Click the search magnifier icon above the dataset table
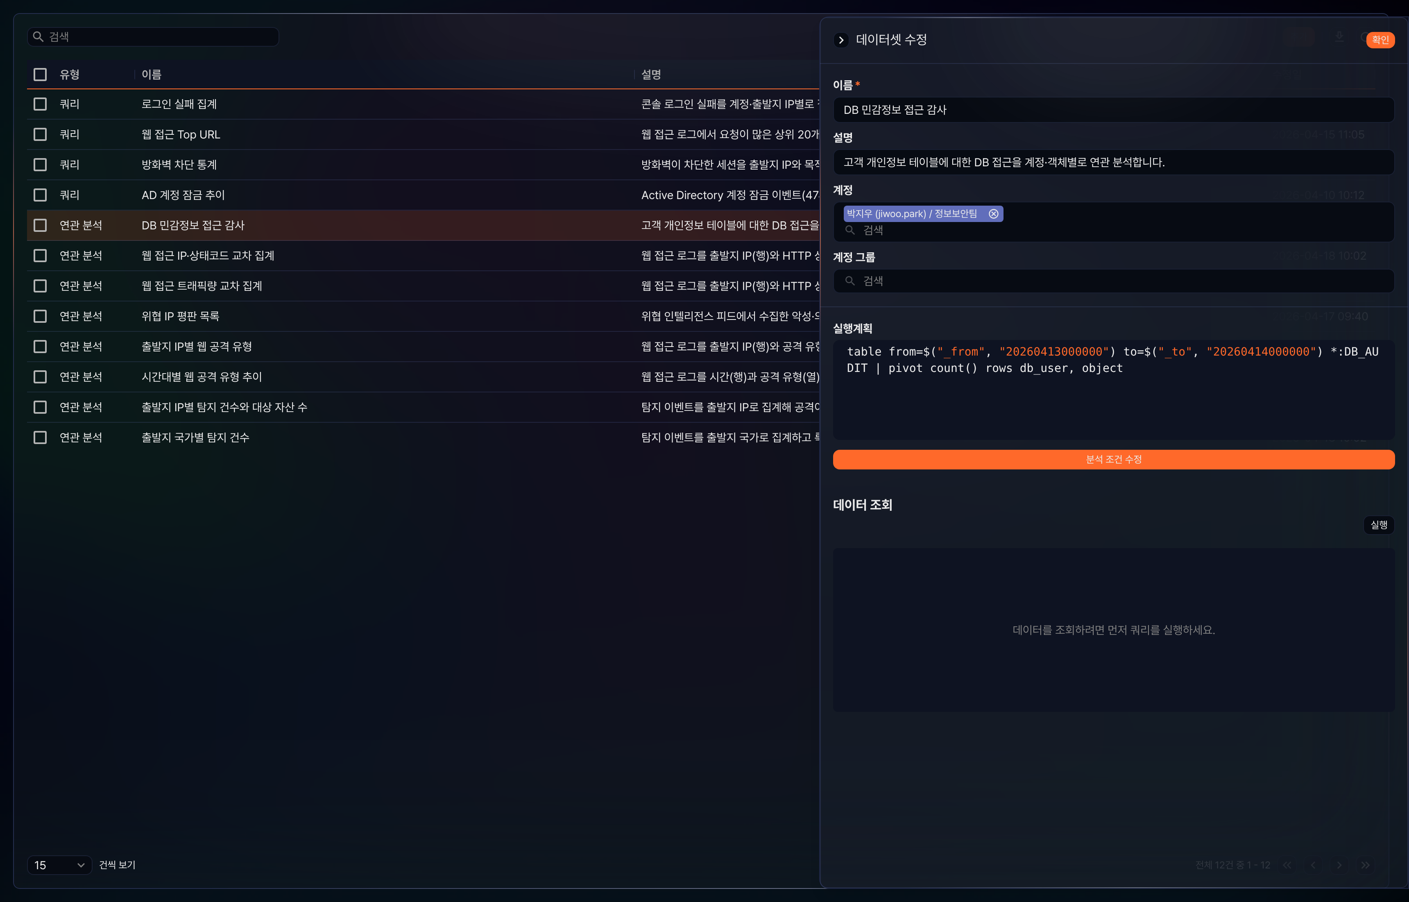The width and height of the screenshot is (1409, 902). tap(38, 37)
